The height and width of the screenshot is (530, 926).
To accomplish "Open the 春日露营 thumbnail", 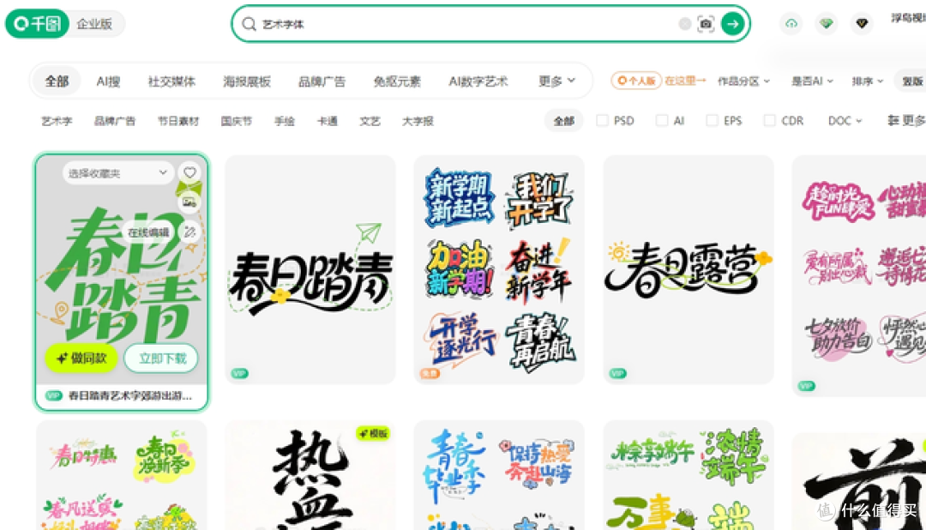I will [x=688, y=269].
